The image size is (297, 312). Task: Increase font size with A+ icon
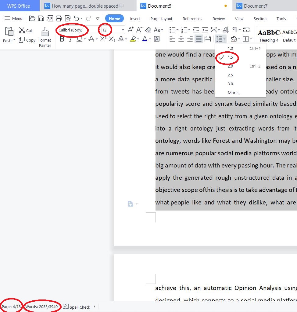[x=131, y=30]
